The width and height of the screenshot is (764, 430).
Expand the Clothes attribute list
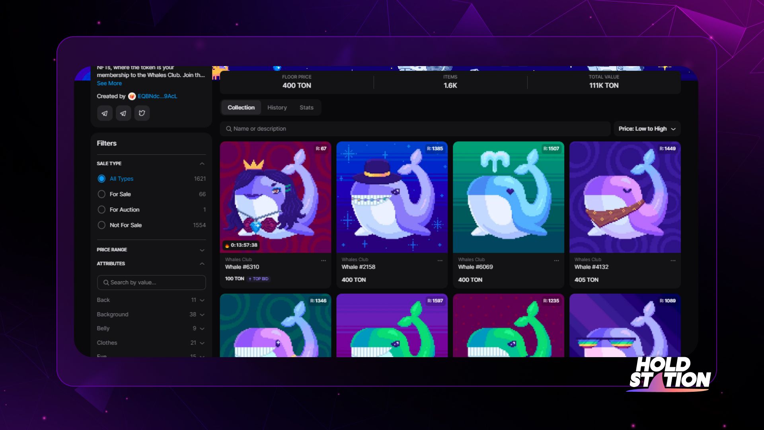[x=202, y=343]
